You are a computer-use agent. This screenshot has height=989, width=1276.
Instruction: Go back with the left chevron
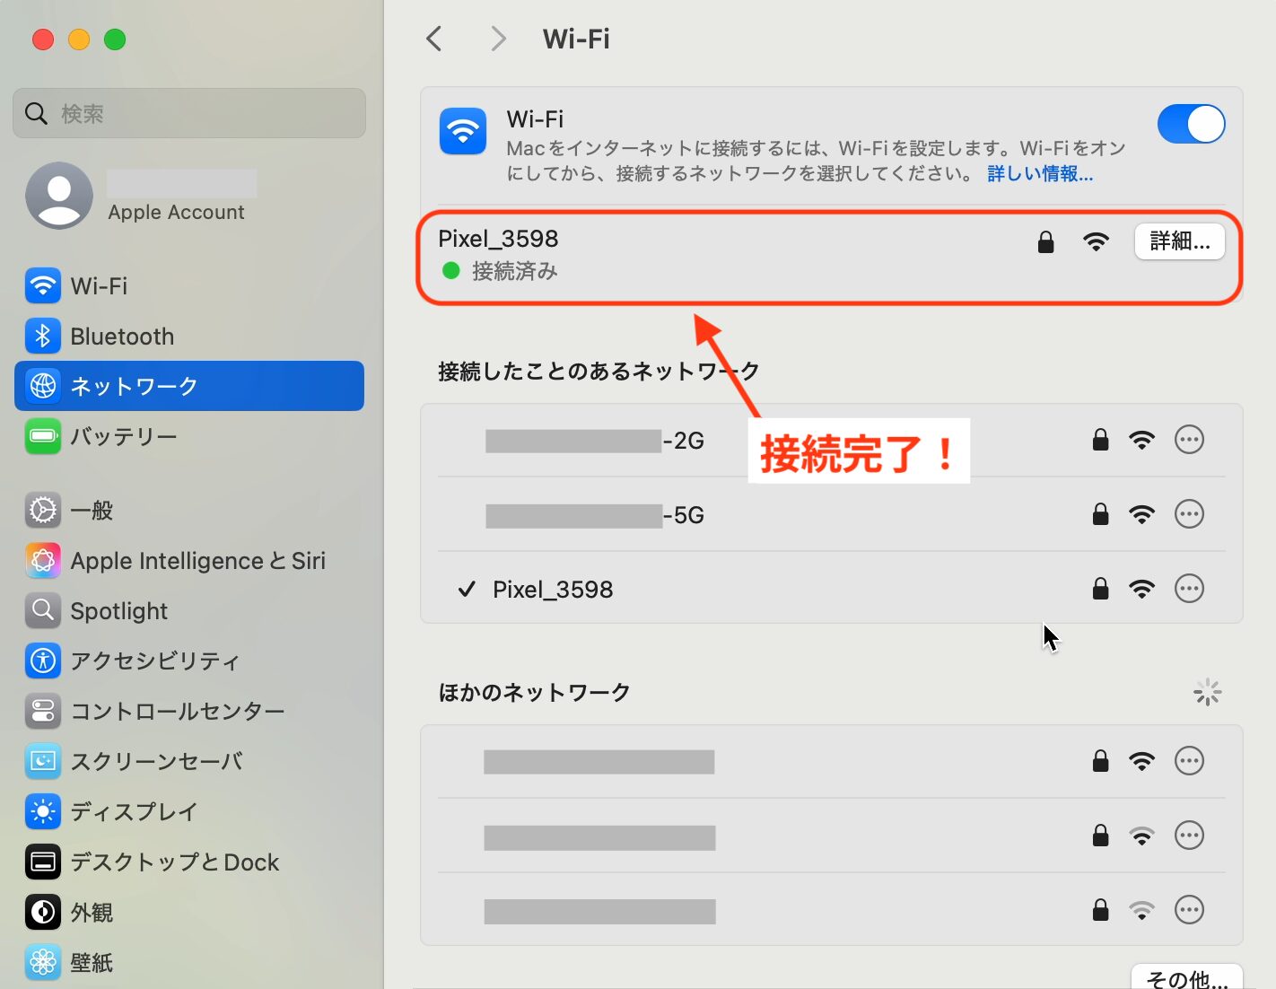pyautogui.click(x=434, y=39)
